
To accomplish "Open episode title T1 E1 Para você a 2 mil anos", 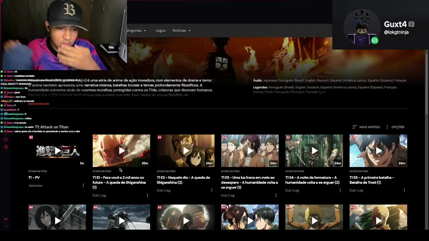I will (119, 182).
